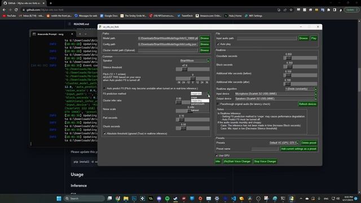Close the Anaconda Prompt tab

coord(72,34)
